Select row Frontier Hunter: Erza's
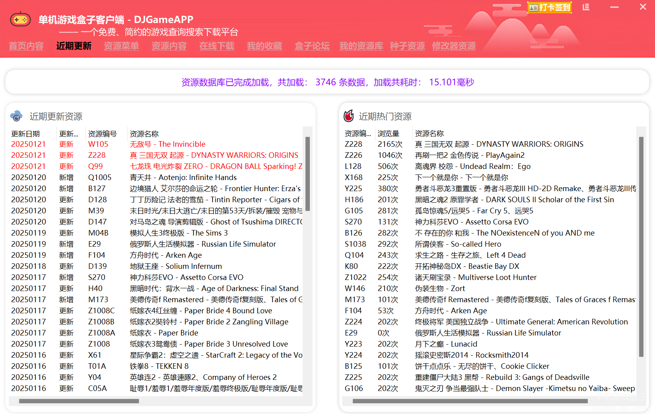 pos(156,188)
